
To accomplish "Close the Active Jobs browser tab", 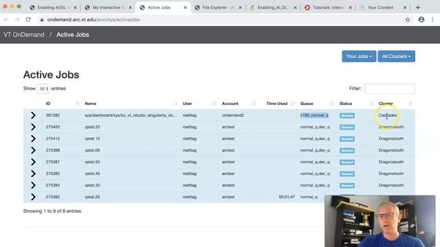I will click(185, 8).
